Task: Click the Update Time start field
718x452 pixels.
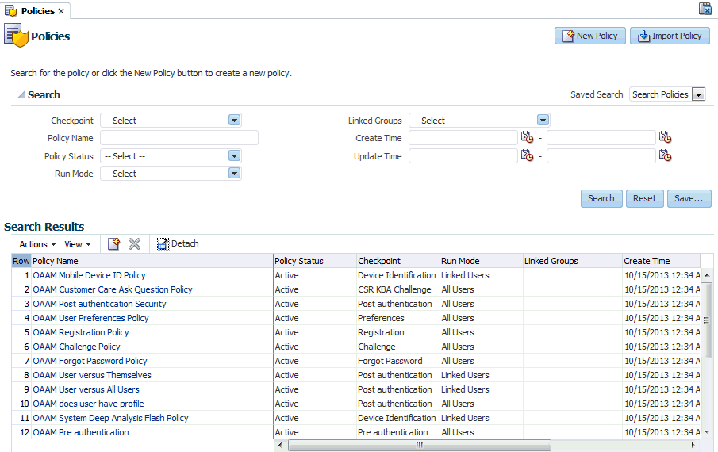Action: tap(463, 156)
